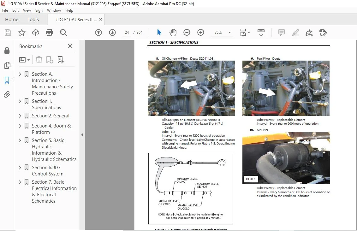
Task: Click the find current bookmark icon
Action: 61,60
